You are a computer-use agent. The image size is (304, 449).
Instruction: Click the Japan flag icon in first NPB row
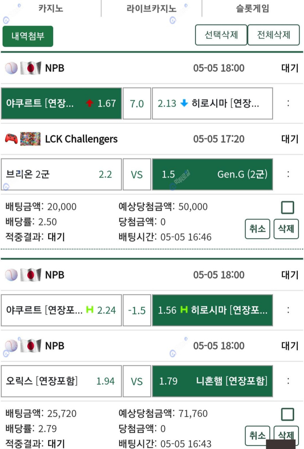click(31, 68)
